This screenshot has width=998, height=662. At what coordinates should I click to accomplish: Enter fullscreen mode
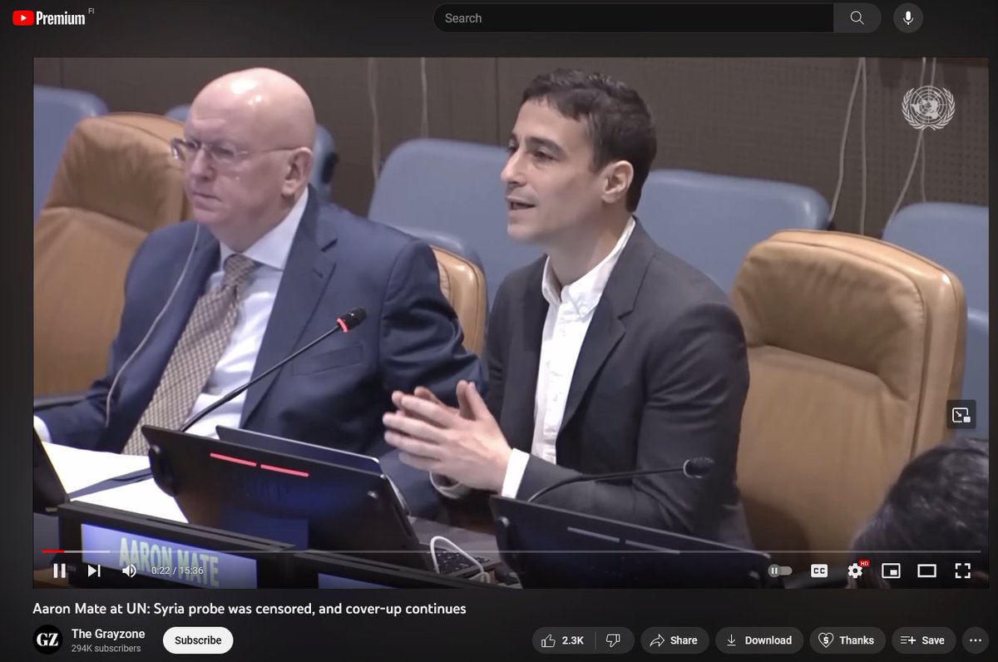962,571
